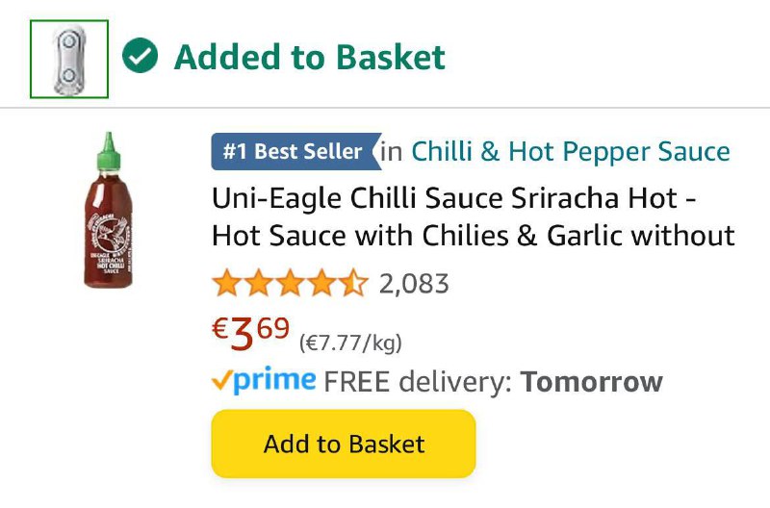
Task: Click the bold "Tomorrow" delivery date
Action: coord(591,382)
